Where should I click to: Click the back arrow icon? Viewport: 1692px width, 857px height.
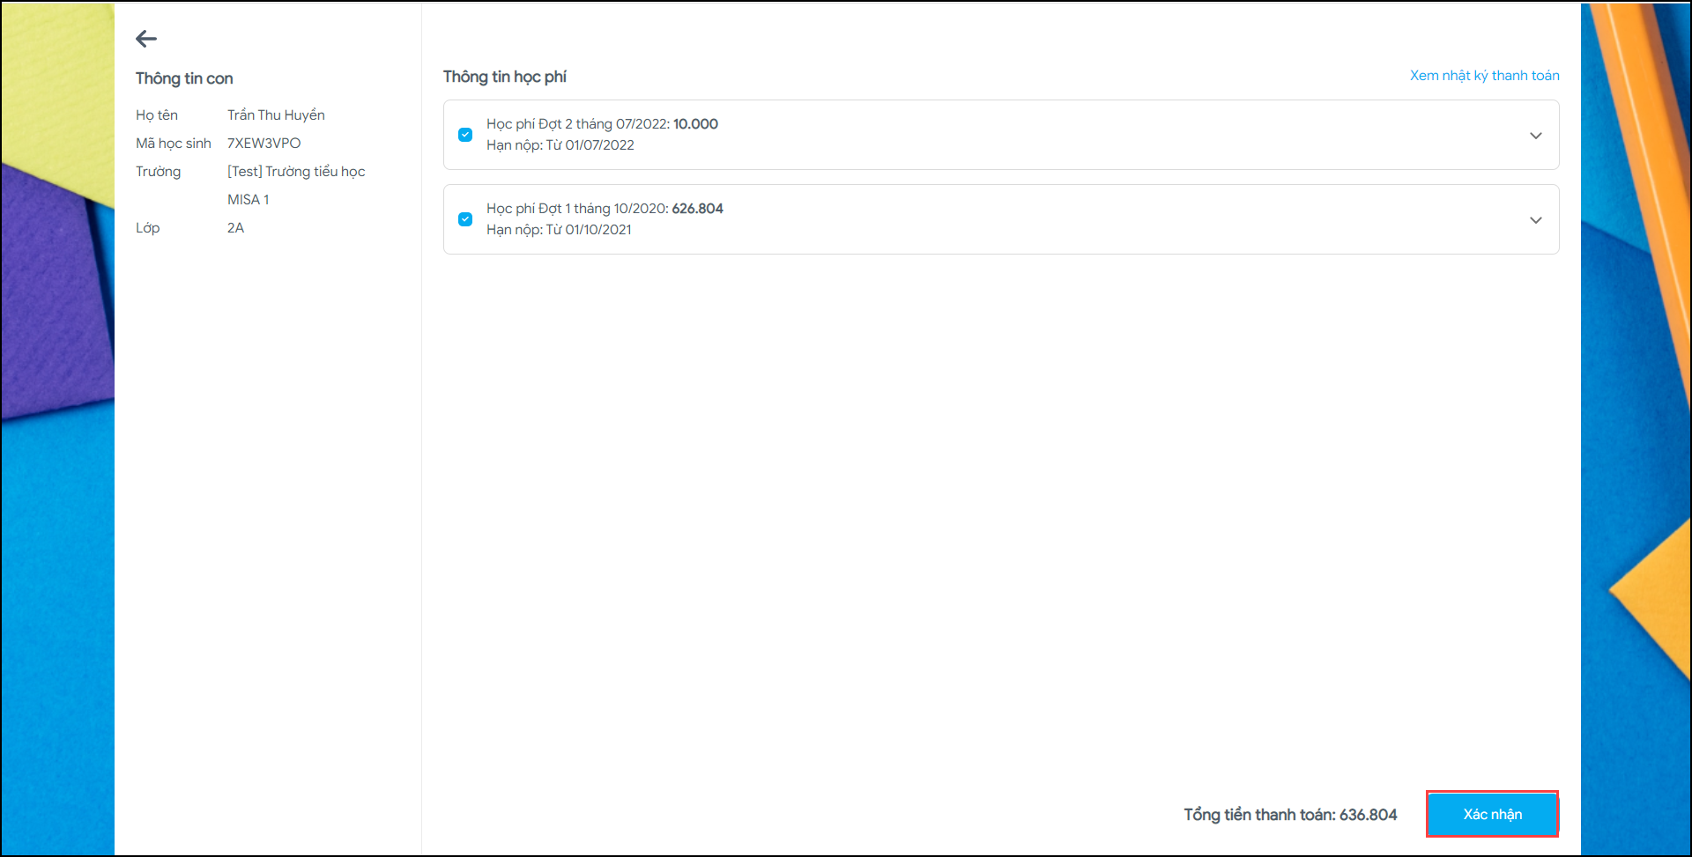click(x=146, y=39)
